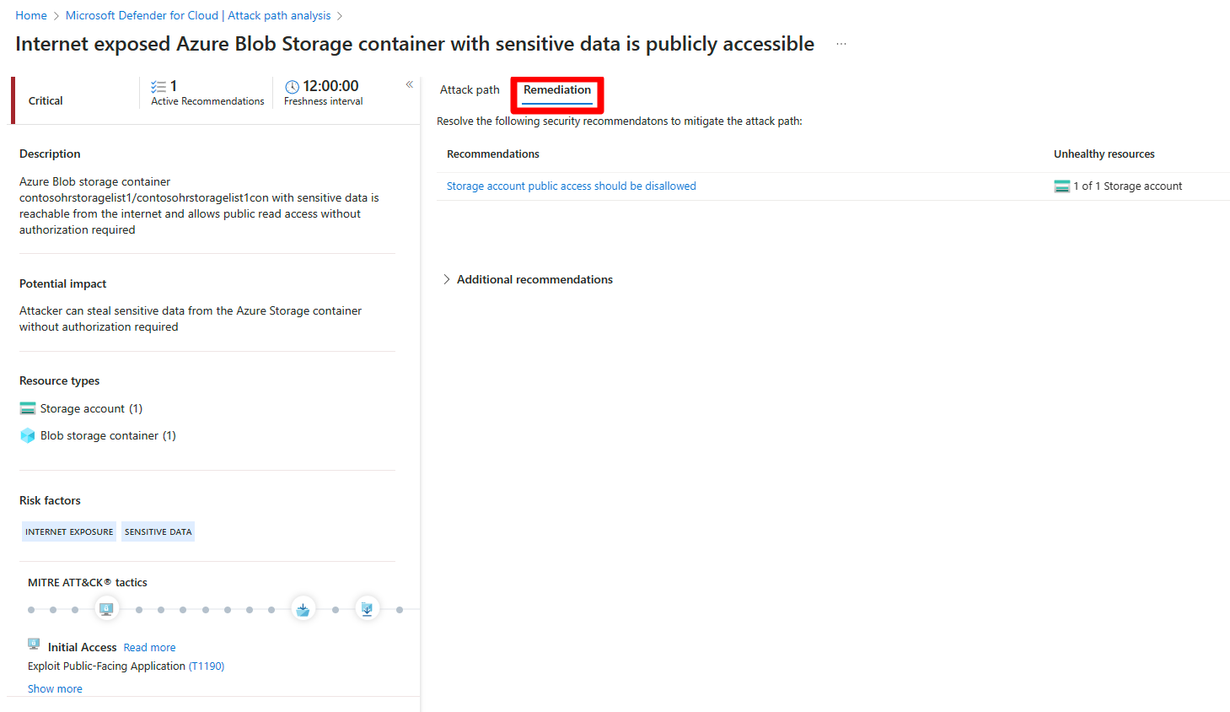Select the Remediation tab
The image size is (1230, 712).
[557, 90]
